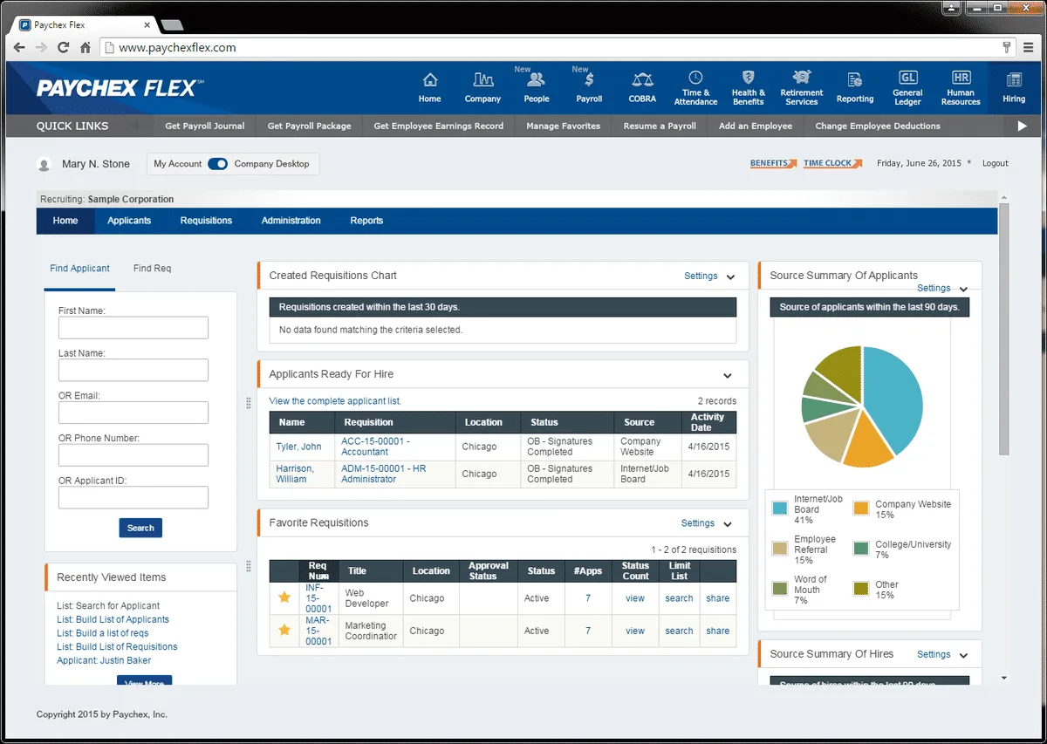Open the Reports menu
The width and height of the screenshot is (1047, 744).
tap(366, 221)
